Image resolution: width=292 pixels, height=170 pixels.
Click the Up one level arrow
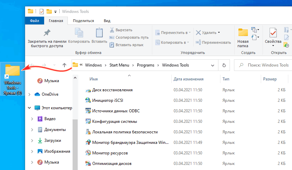pos(64,65)
